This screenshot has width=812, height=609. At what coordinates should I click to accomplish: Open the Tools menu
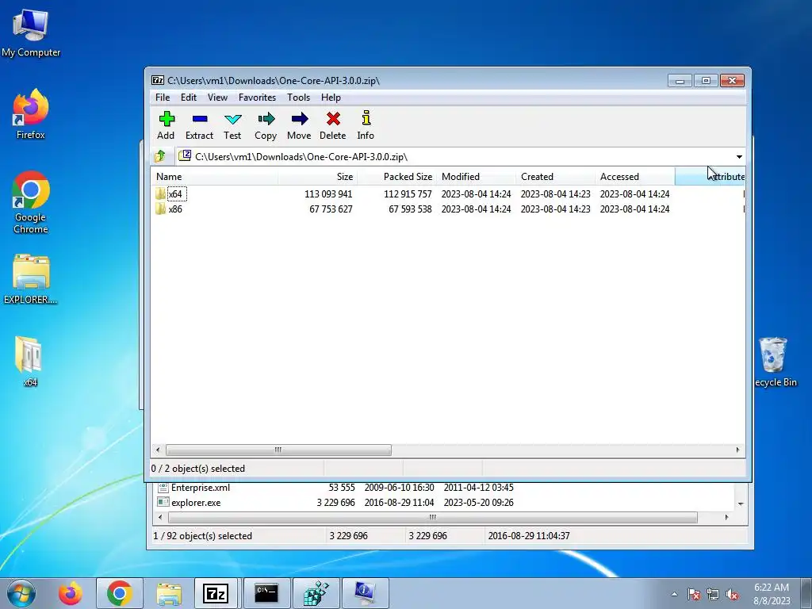[x=298, y=98]
